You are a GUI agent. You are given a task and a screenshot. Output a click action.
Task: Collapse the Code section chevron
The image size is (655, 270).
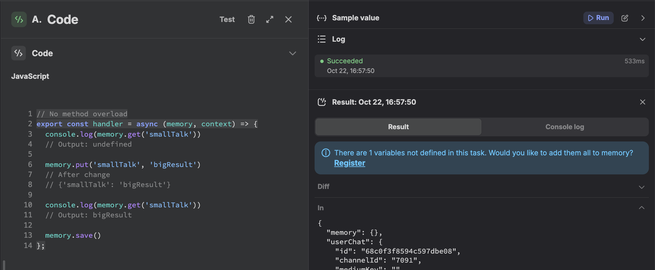(x=292, y=53)
